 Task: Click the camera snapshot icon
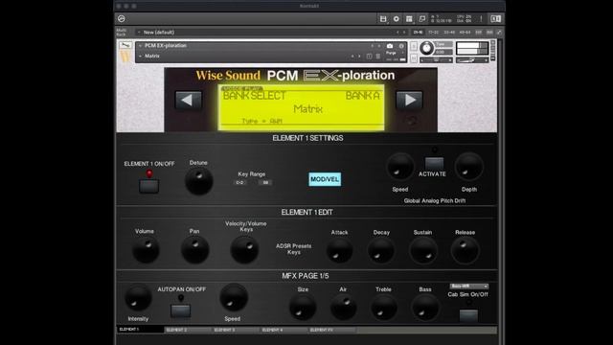(390, 46)
